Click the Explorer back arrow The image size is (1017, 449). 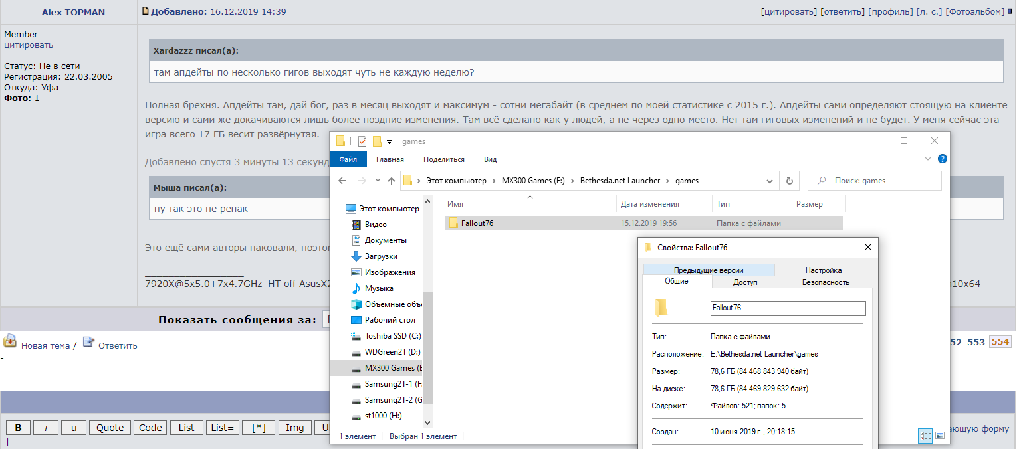[x=342, y=181]
